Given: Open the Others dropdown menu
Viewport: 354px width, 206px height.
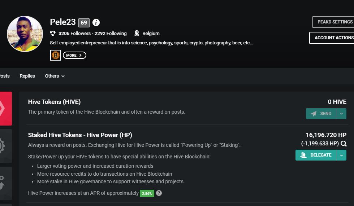Looking at the screenshot, I should point(55,76).
